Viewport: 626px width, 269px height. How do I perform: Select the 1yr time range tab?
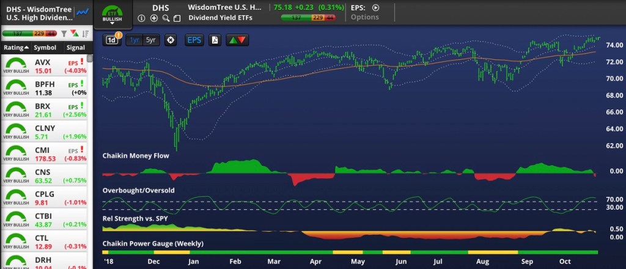[134, 40]
